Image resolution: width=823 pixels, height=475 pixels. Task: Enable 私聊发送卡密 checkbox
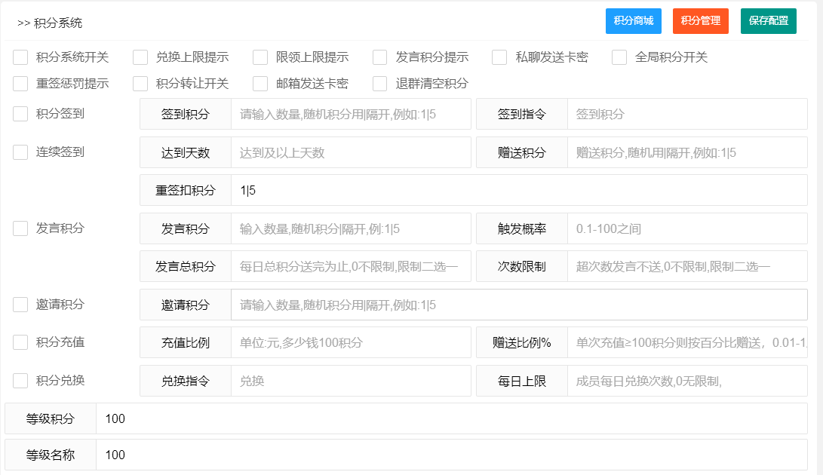point(499,57)
